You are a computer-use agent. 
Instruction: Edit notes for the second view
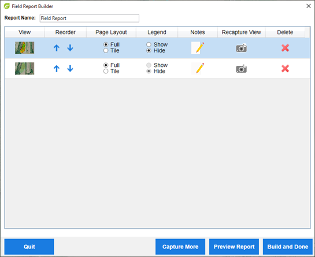(198, 69)
